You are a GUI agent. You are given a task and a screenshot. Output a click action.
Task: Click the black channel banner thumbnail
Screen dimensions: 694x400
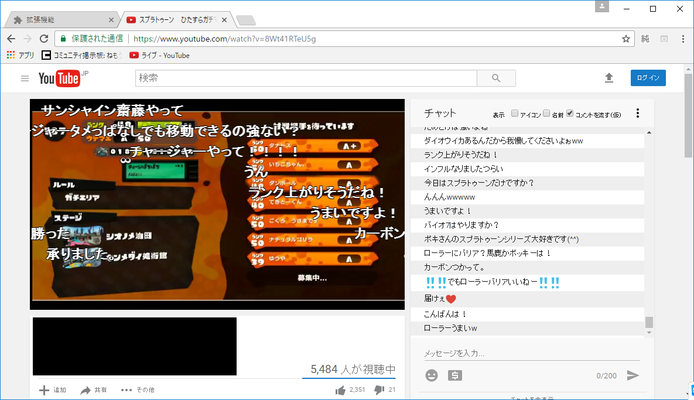click(135, 346)
